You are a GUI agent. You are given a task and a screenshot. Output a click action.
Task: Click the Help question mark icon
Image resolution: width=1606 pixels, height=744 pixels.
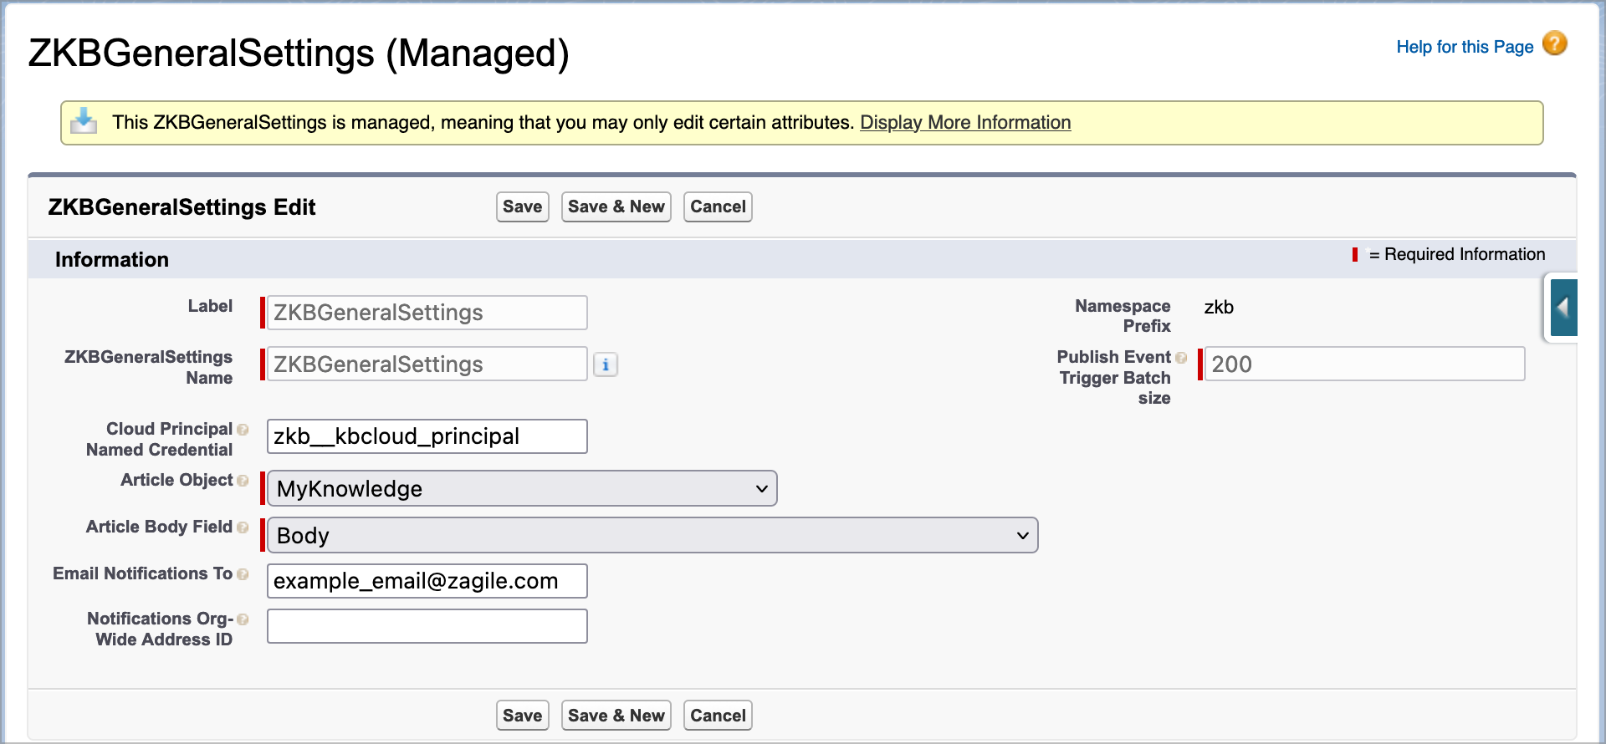click(1554, 43)
